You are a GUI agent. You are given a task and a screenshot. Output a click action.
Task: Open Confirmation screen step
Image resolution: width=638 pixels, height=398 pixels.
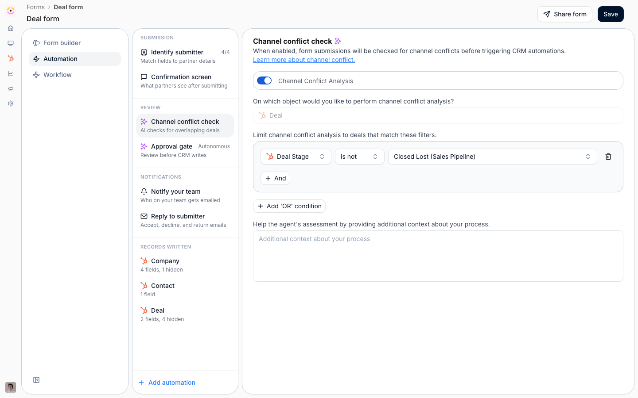[185, 81]
